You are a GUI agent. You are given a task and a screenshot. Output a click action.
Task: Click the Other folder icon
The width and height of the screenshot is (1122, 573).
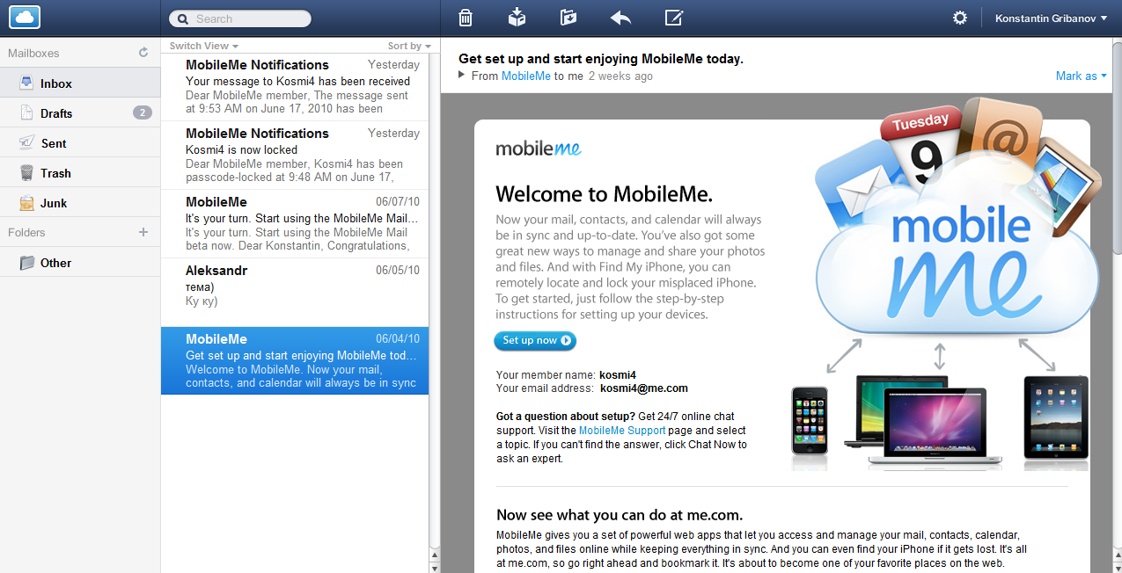[26, 262]
